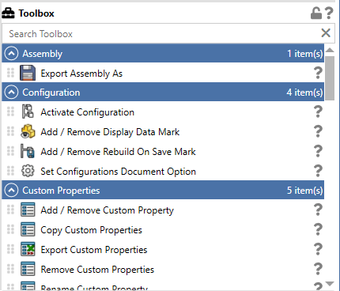Click the scrollbar down arrow
The image size is (340, 291).
point(330,284)
